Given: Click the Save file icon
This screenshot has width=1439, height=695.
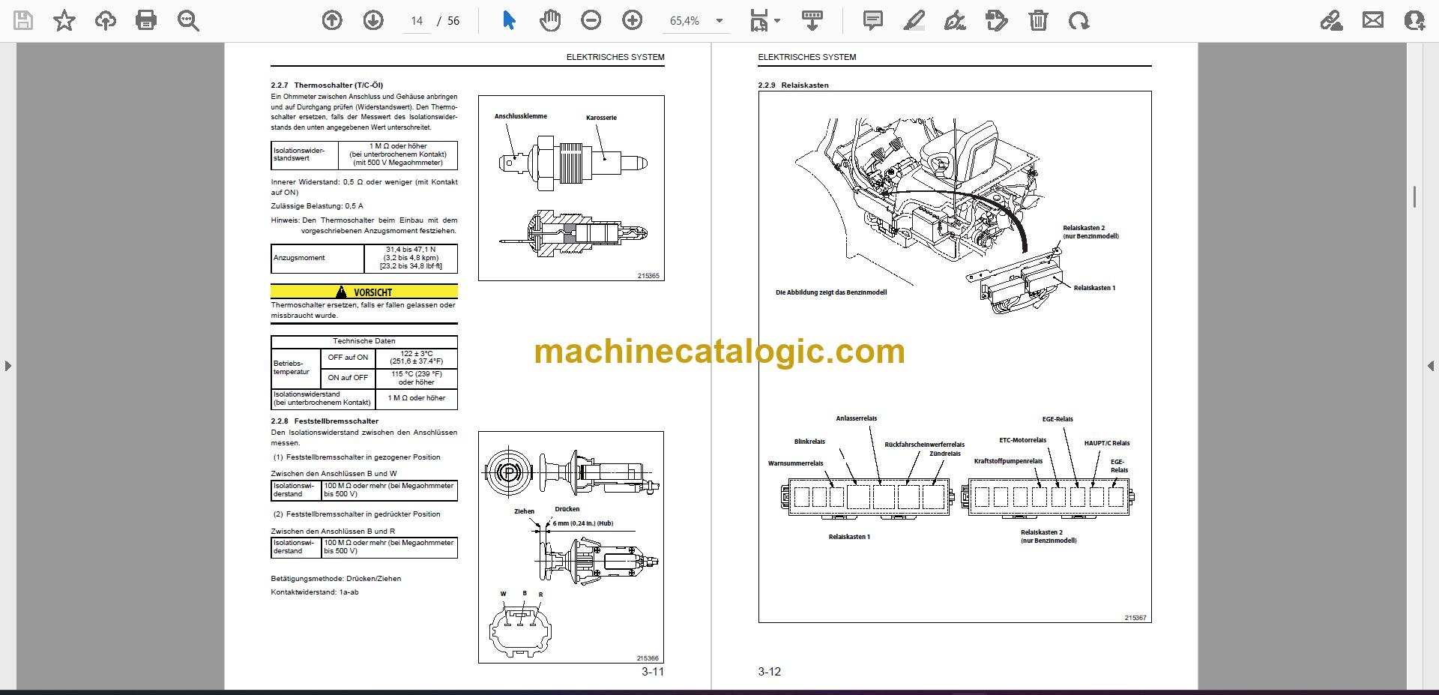Looking at the screenshot, I should click(23, 20).
